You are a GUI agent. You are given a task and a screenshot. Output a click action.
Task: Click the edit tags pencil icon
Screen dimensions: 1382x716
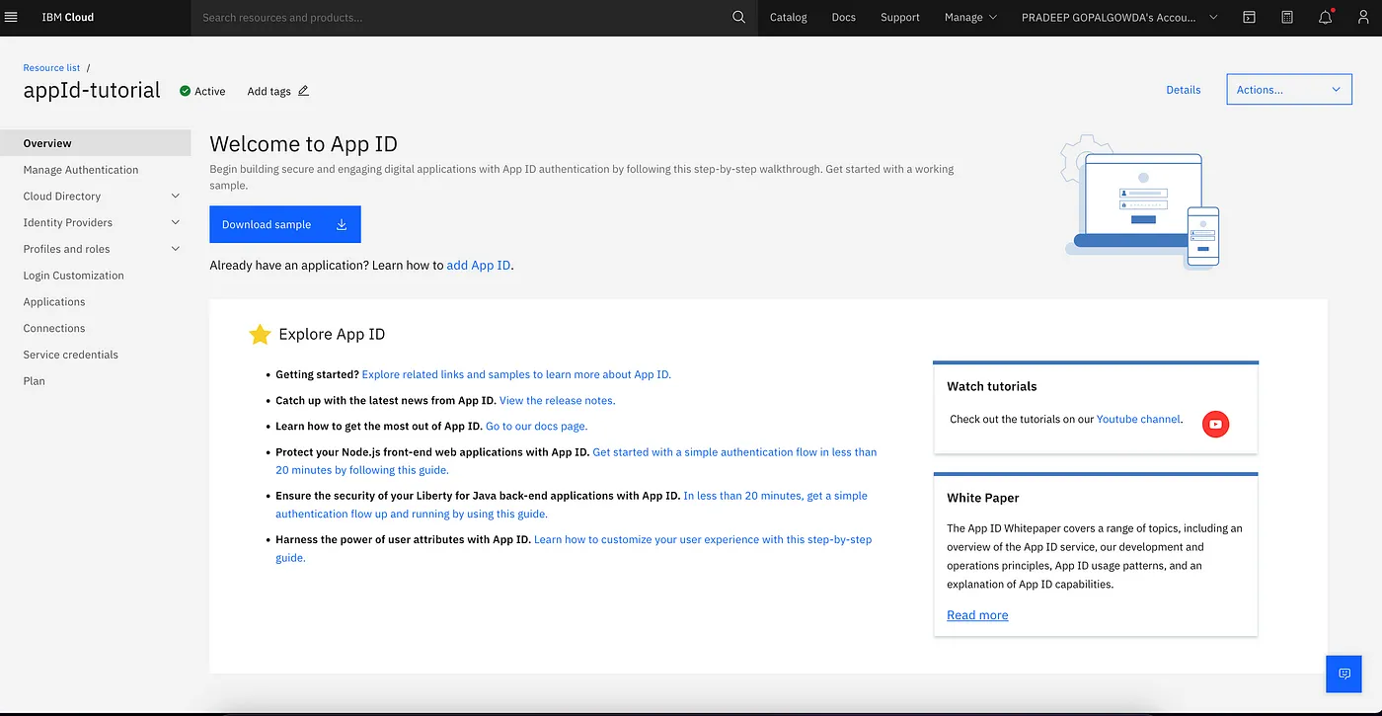tap(303, 91)
